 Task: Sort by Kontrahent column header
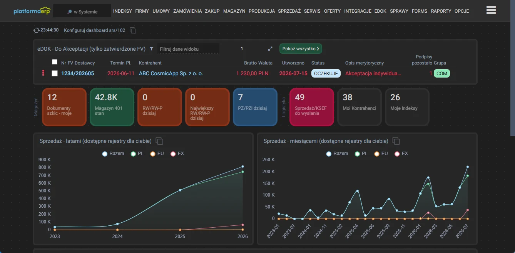(150, 63)
